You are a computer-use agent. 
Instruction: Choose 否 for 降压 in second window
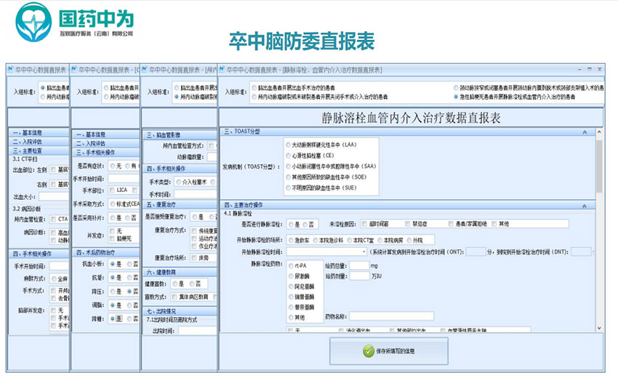click(129, 291)
